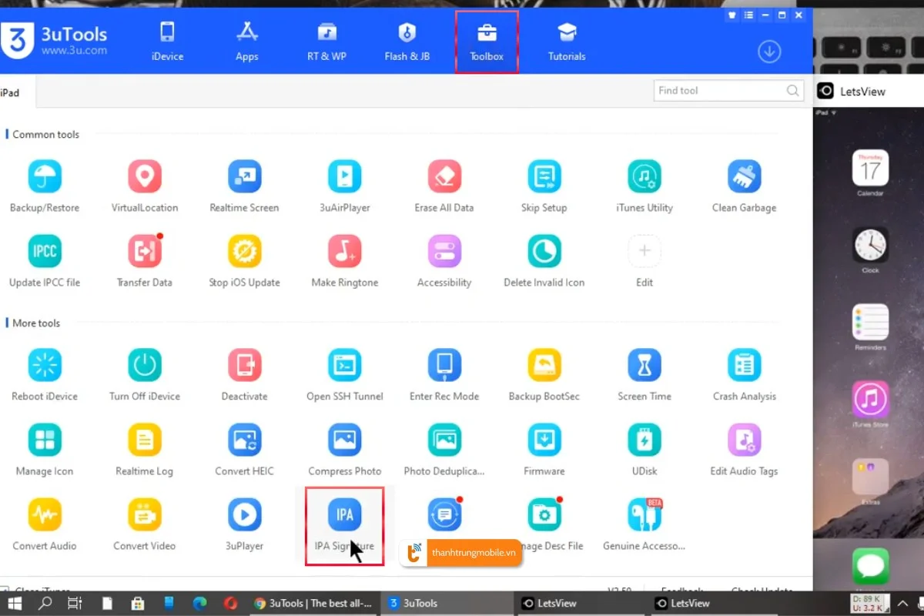
Task: Click the Edit plus tile
Action: pyautogui.click(x=644, y=251)
